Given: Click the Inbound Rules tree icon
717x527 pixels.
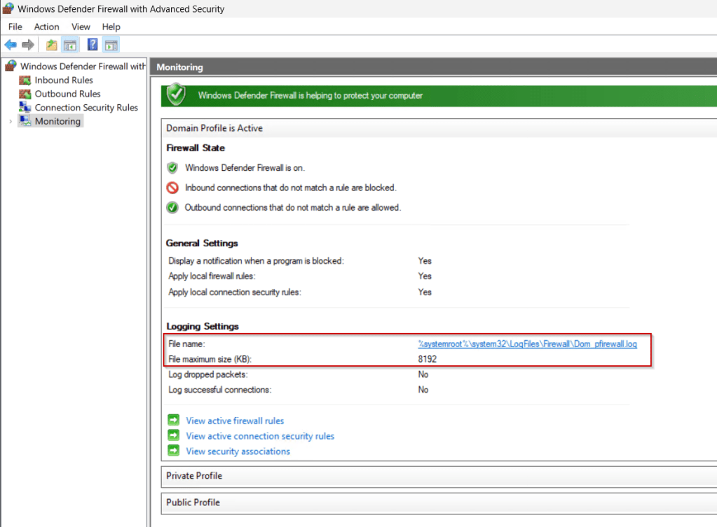Looking at the screenshot, I should pos(25,80).
